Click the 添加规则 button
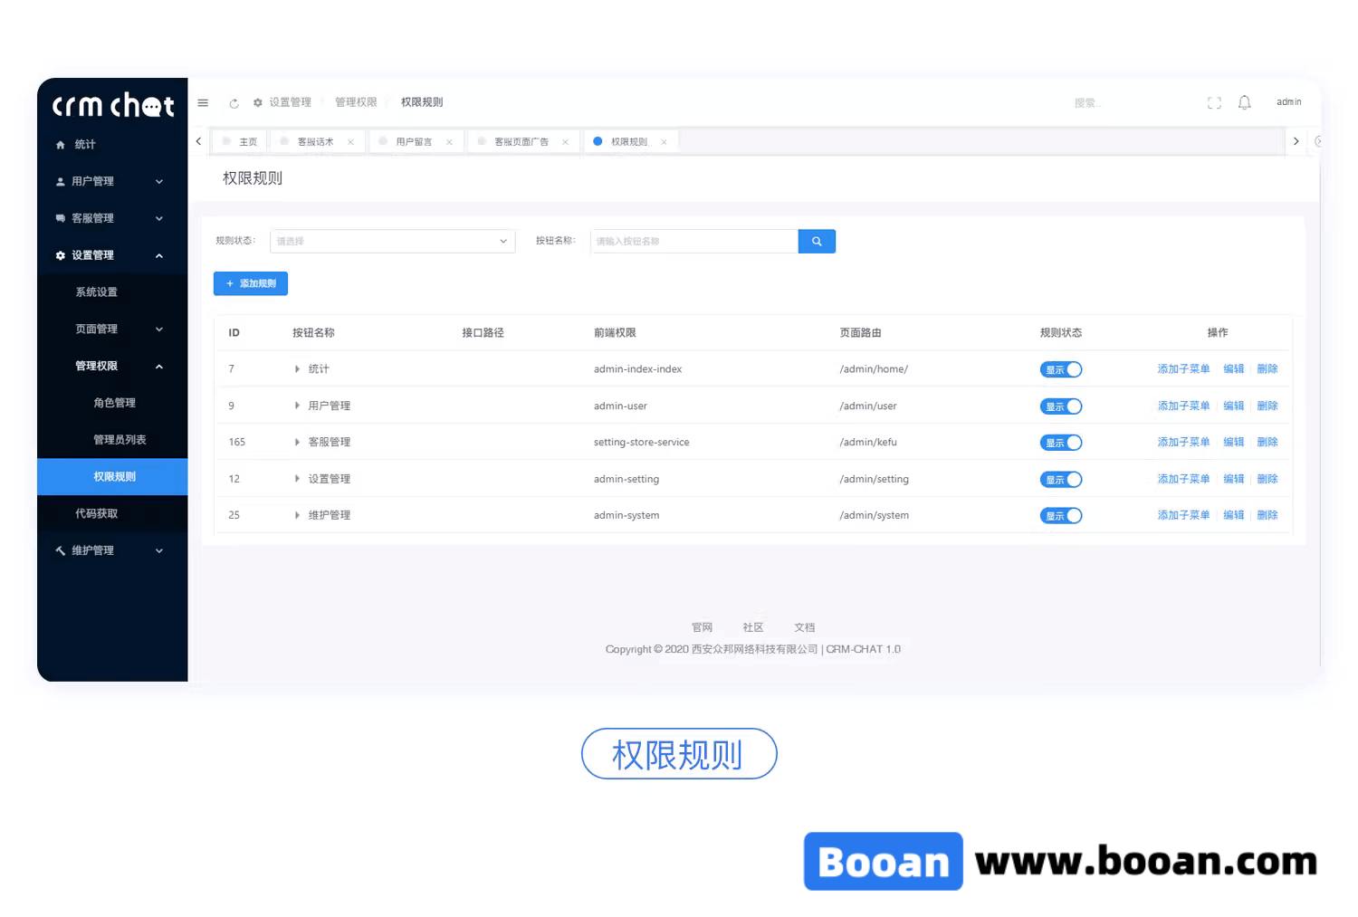The height and width of the screenshot is (917, 1358). (x=251, y=283)
